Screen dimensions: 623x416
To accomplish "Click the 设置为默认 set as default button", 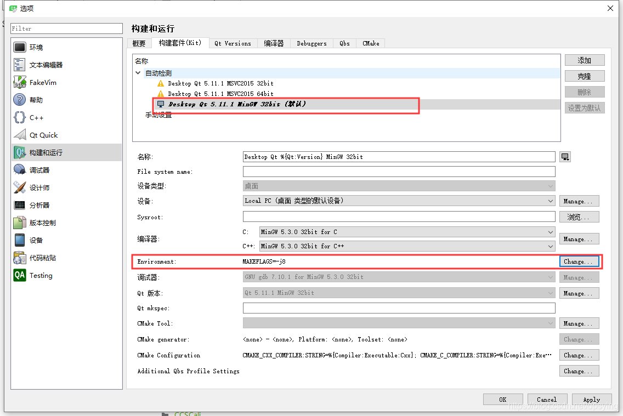I will tap(585, 107).
